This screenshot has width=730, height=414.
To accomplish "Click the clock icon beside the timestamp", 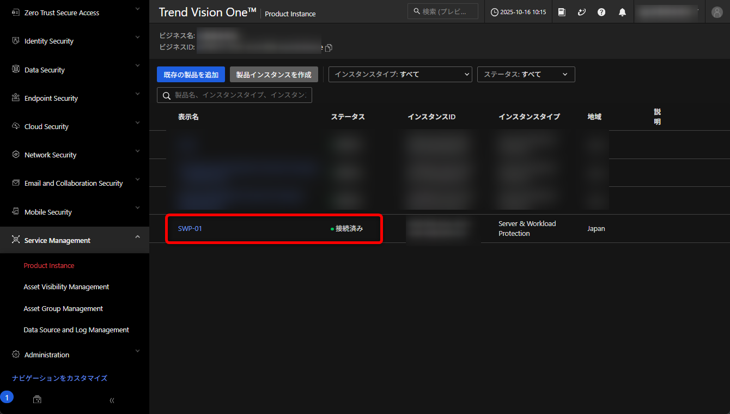I will 495,12.
